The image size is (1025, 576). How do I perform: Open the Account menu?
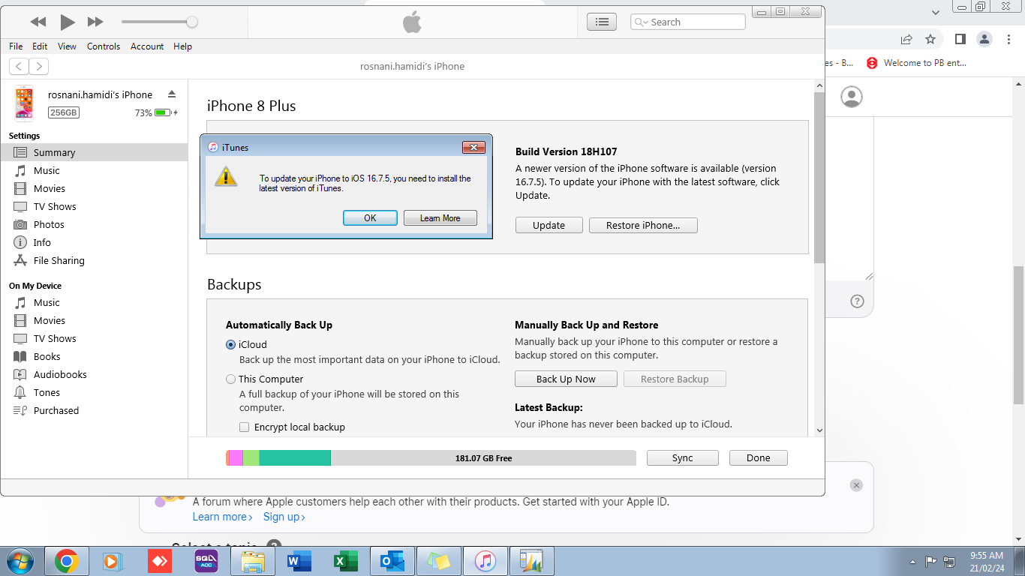point(147,46)
